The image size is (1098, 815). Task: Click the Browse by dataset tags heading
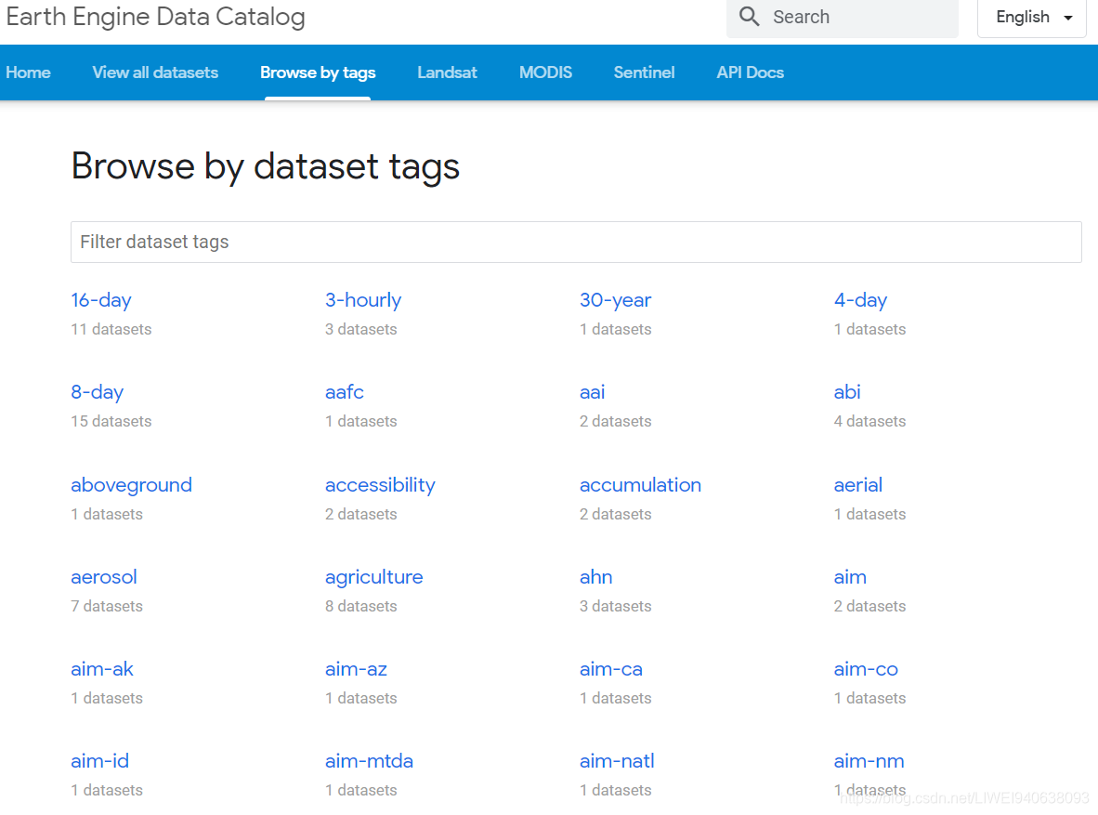[266, 166]
